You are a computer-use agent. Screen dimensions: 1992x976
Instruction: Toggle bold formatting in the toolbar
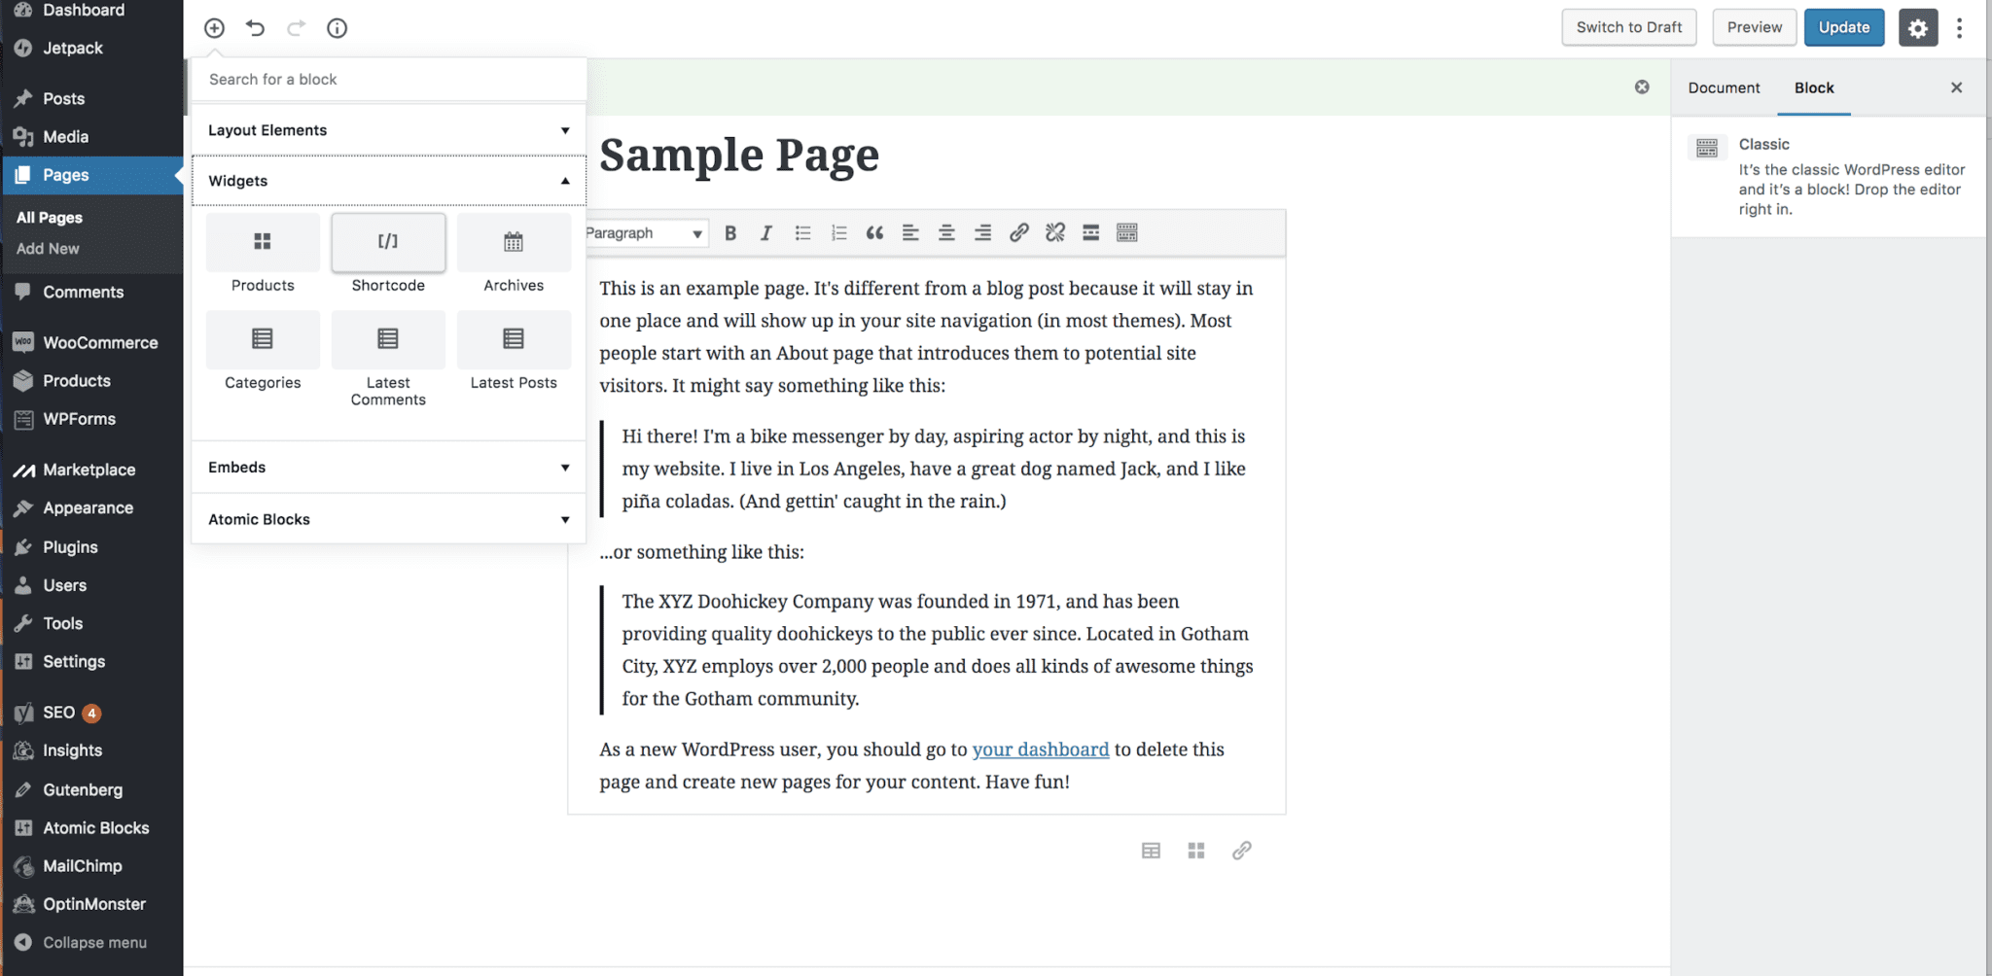[729, 232]
